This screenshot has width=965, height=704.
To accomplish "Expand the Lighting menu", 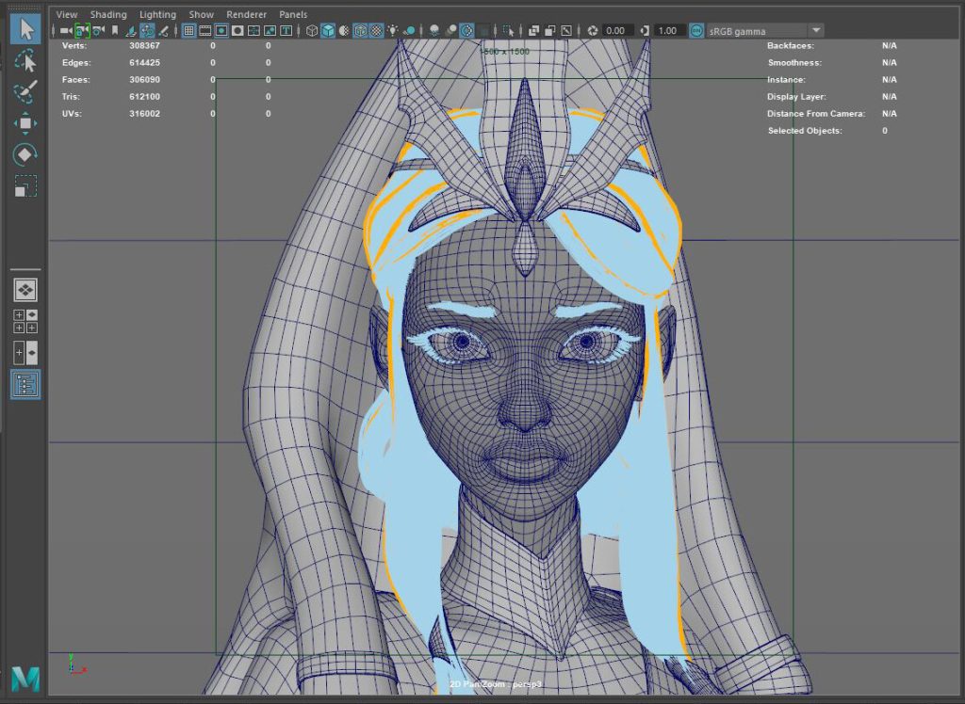I will pyautogui.click(x=157, y=14).
